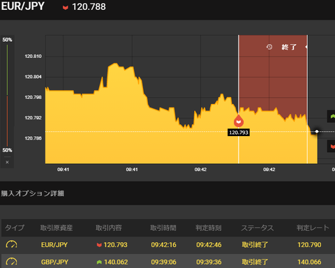Click the white current-price dot on chart

pos(317,131)
